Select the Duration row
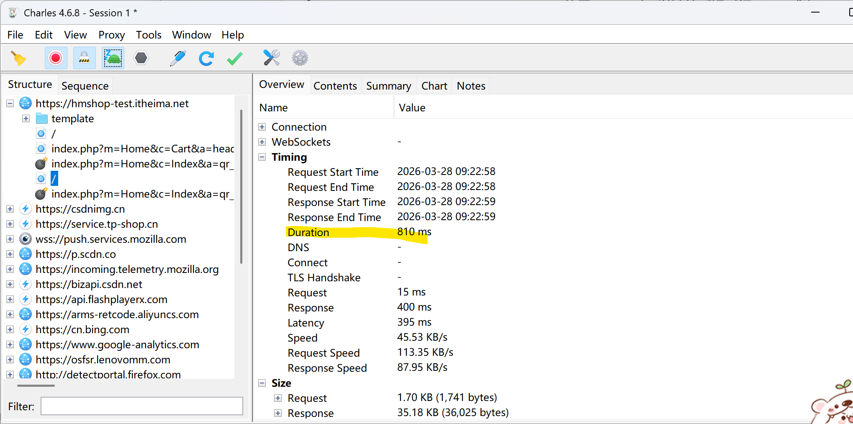The image size is (853, 424). pos(552,232)
